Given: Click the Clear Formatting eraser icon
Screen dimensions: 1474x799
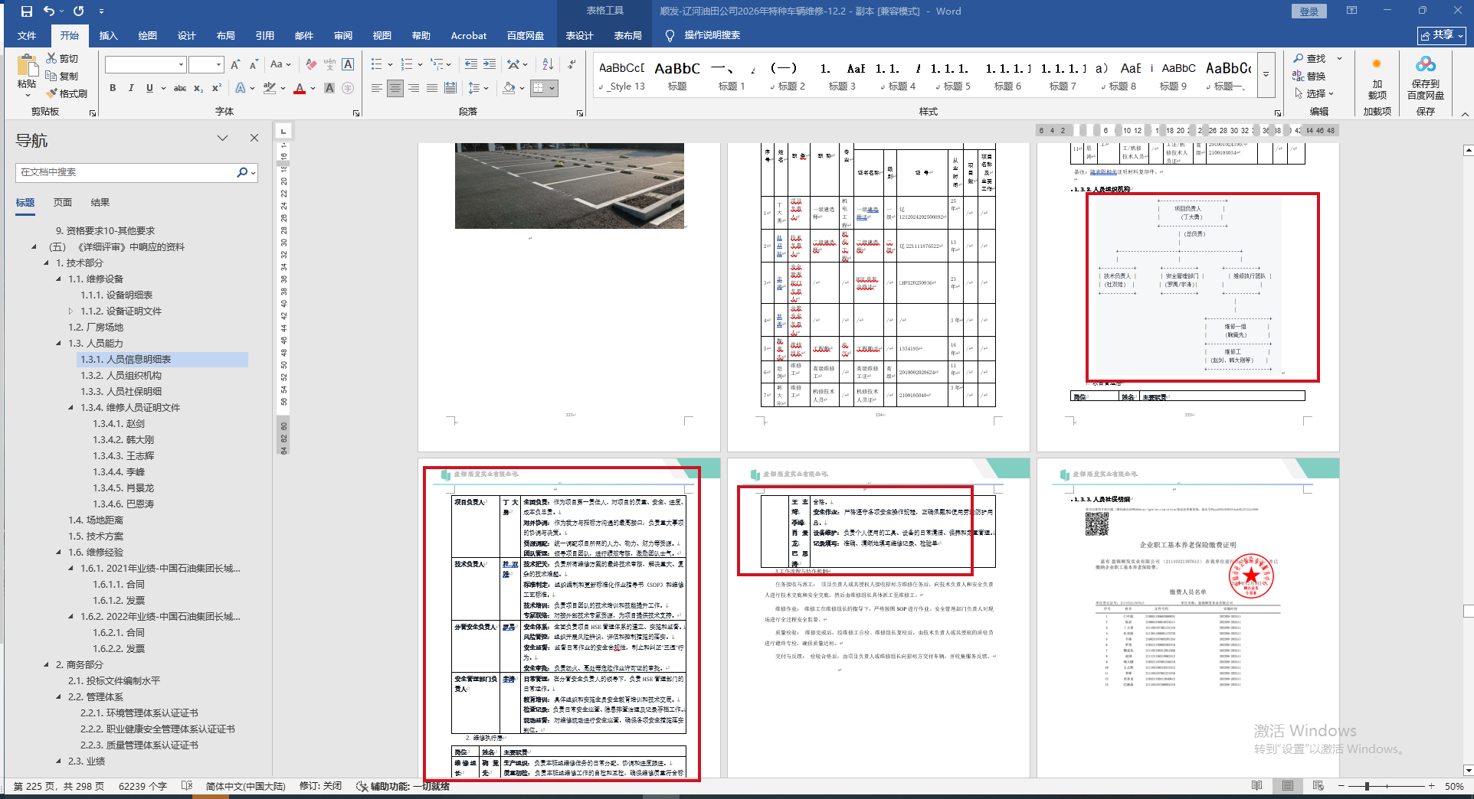Looking at the screenshot, I should pos(311,65).
